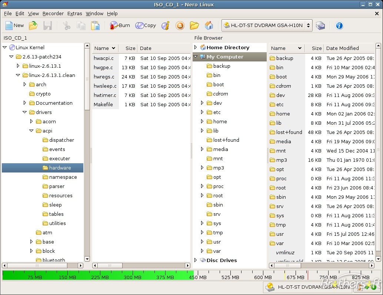Expand the Documentation folder
The image size is (383, 295).
click(x=25, y=103)
